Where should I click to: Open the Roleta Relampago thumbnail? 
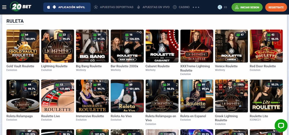pyautogui.click(x=23, y=96)
